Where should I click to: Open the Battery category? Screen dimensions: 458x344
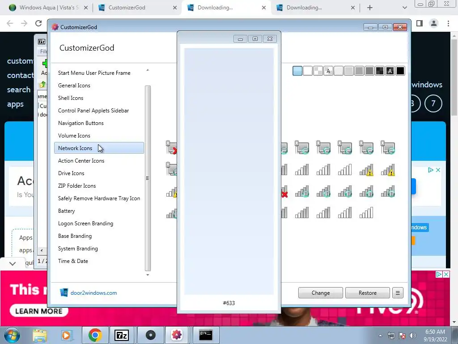point(99,211)
